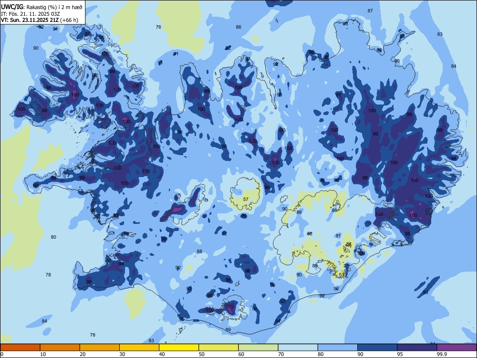
Task: Click the dark blue 90–95 legend swatch
Action: (377, 347)
